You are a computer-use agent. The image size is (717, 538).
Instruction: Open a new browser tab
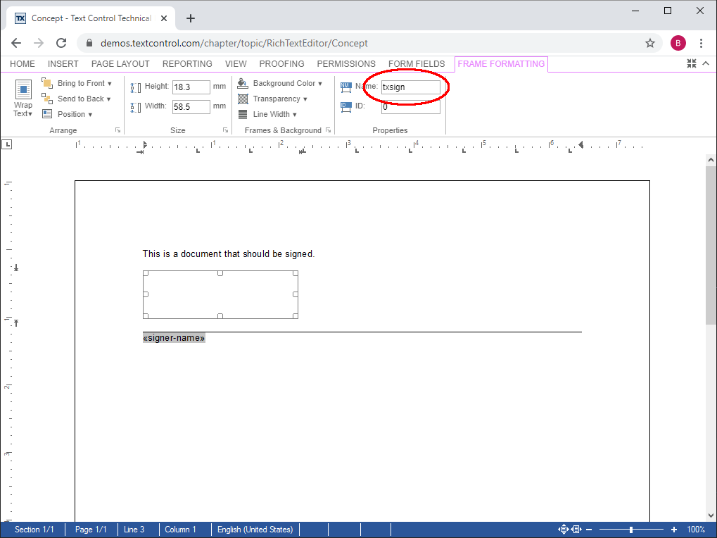(191, 18)
